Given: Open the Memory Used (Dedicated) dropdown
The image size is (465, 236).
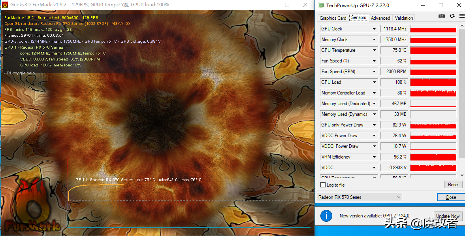Looking at the screenshot, I should click(x=374, y=104).
